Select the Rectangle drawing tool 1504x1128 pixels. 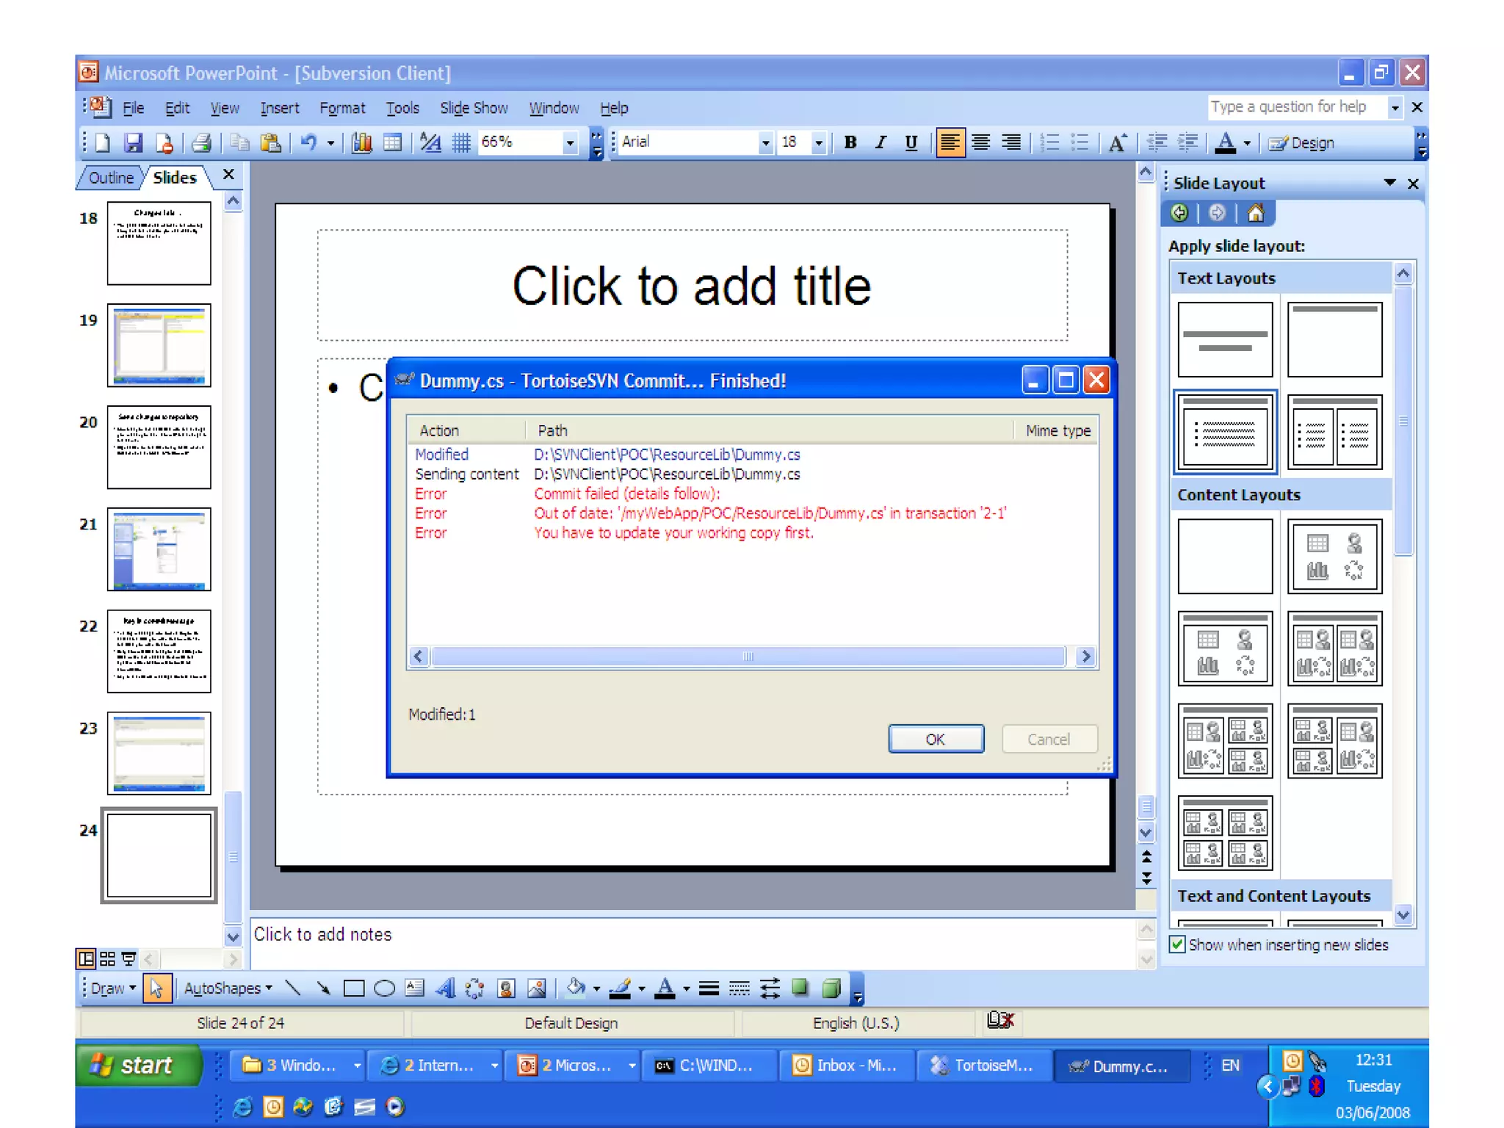(354, 988)
